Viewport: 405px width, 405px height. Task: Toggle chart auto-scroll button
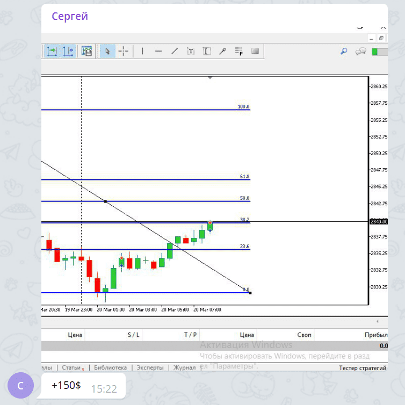[52, 51]
